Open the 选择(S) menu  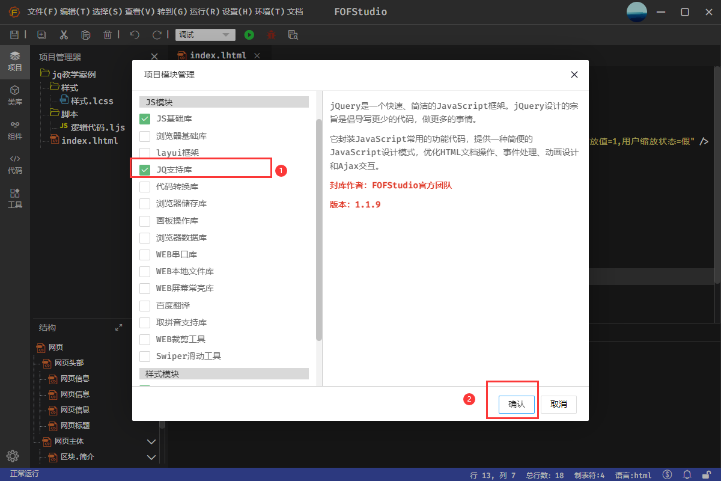click(107, 12)
